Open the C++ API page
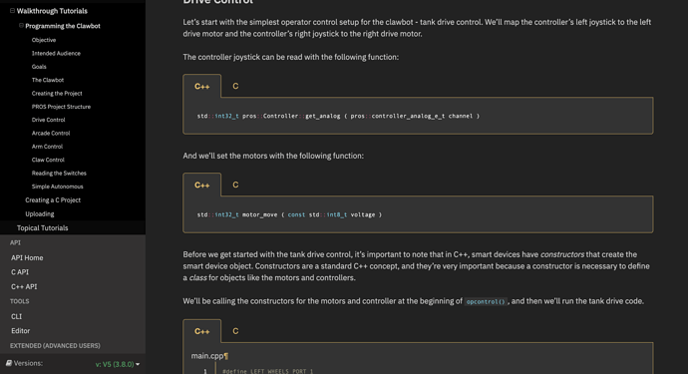The width and height of the screenshot is (688, 374). pyautogui.click(x=24, y=286)
